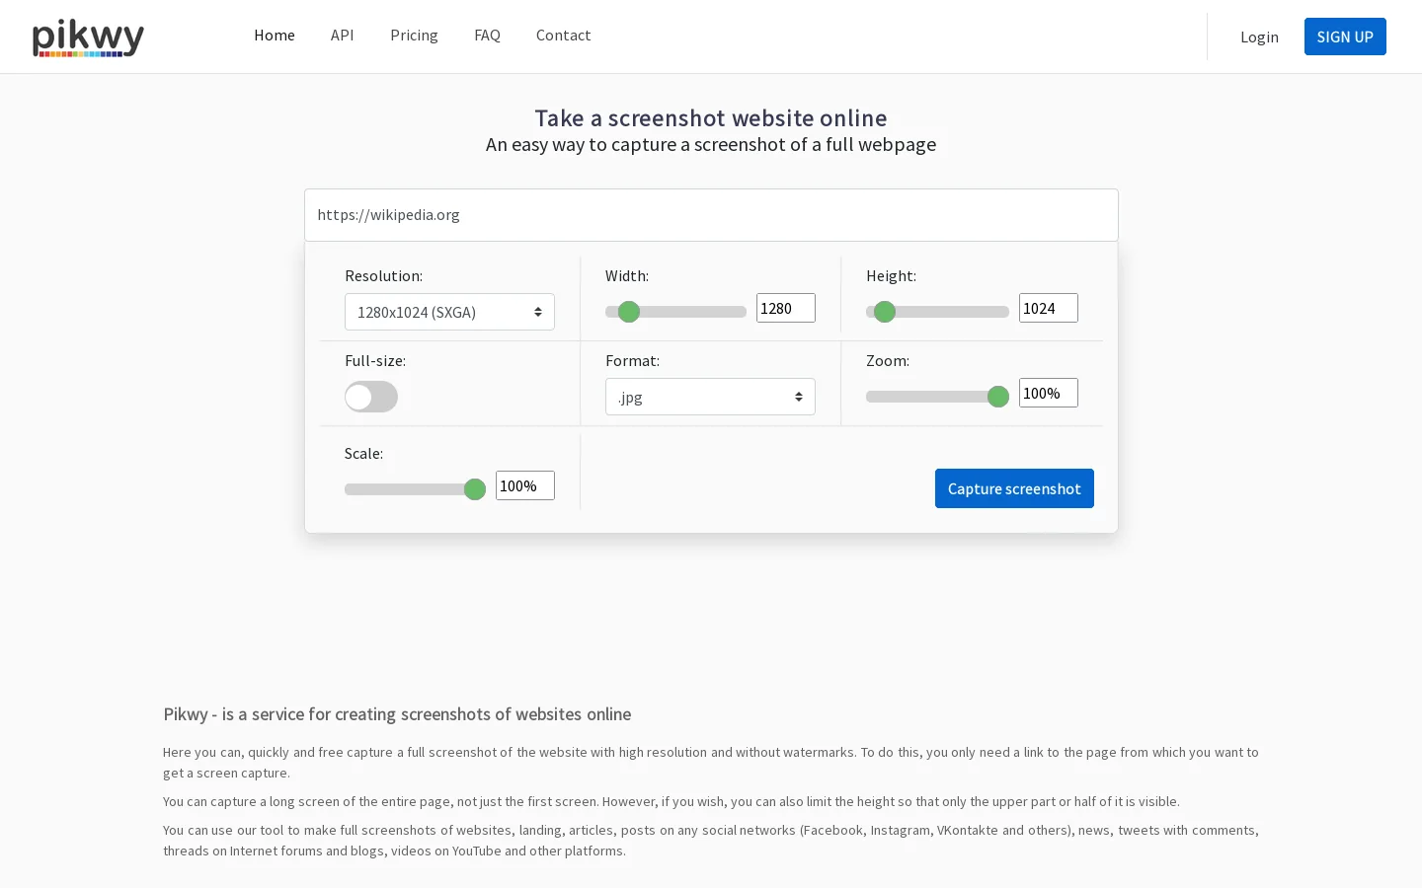Click the 'Resolution:' label
Viewport: 1422px width, 888px height.
click(x=383, y=276)
